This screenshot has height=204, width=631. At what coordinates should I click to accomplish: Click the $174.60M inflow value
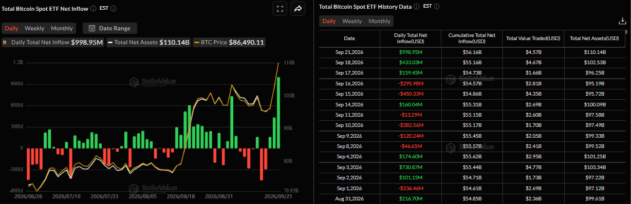tap(411, 156)
